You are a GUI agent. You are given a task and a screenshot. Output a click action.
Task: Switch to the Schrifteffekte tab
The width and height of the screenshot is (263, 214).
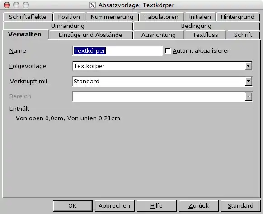(28, 17)
